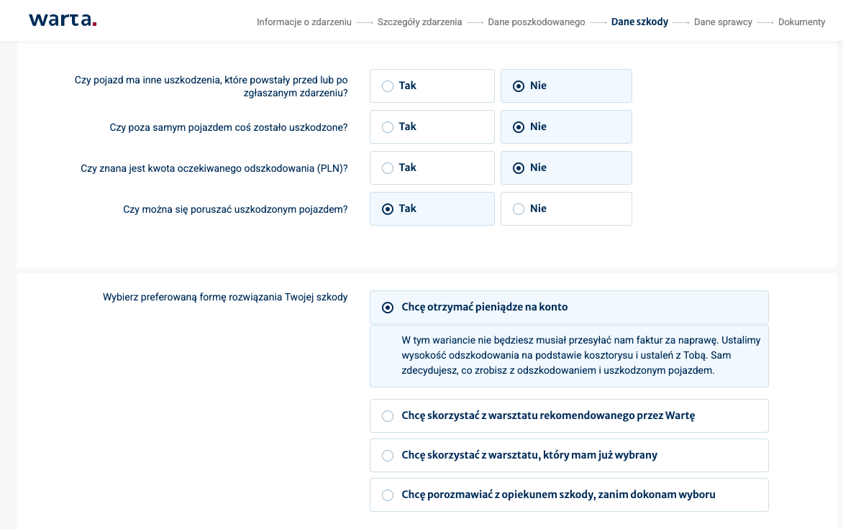Click the 'Tak' option box for drivable vehicle
This screenshot has width=843, height=529.
tap(432, 208)
